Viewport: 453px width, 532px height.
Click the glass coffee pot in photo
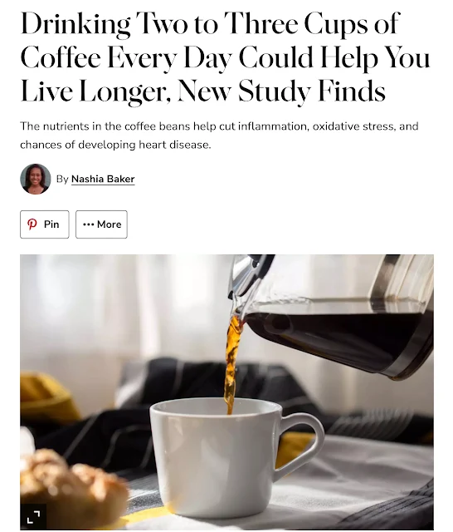(332, 316)
